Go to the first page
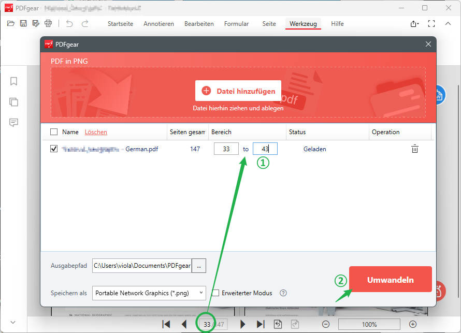This screenshot has width=461, height=333. [x=166, y=324]
